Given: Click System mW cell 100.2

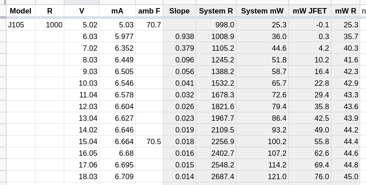Looking at the screenshot, I should 263,141.
